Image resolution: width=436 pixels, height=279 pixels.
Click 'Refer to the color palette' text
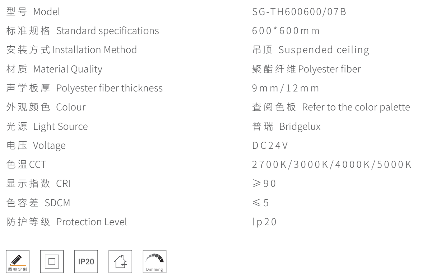(331, 107)
